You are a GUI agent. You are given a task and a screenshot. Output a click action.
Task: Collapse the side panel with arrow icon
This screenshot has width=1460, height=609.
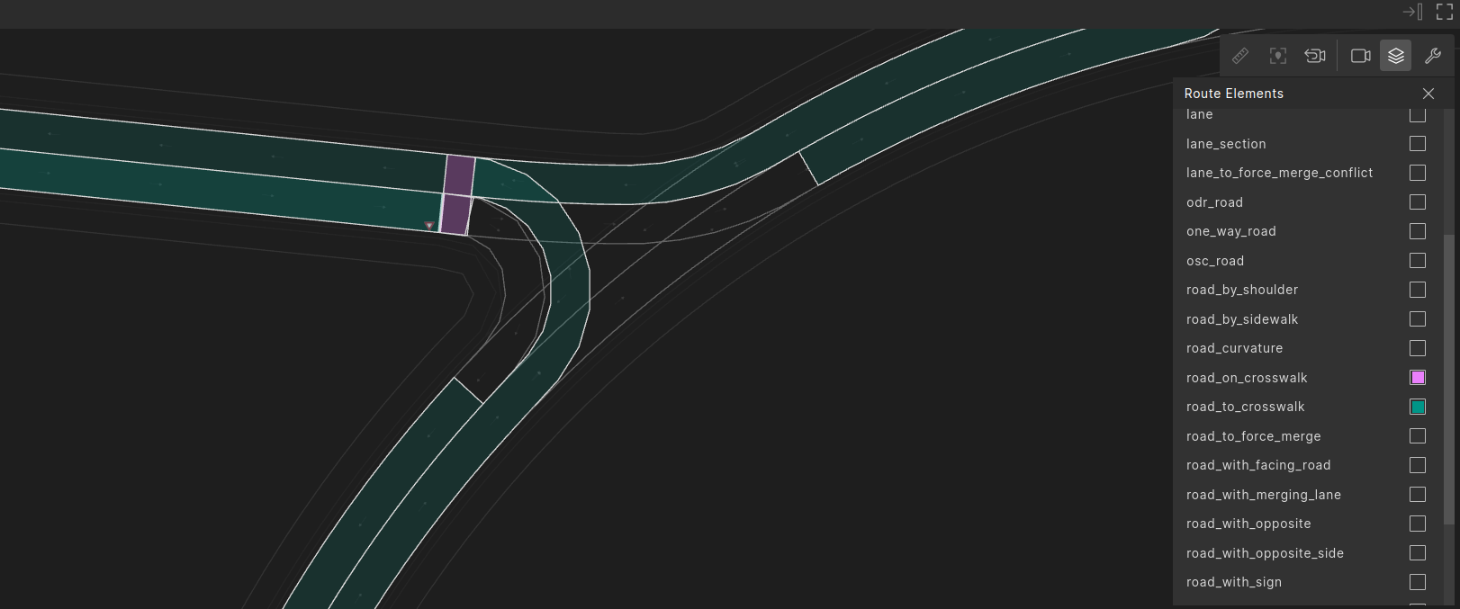tap(1412, 12)
